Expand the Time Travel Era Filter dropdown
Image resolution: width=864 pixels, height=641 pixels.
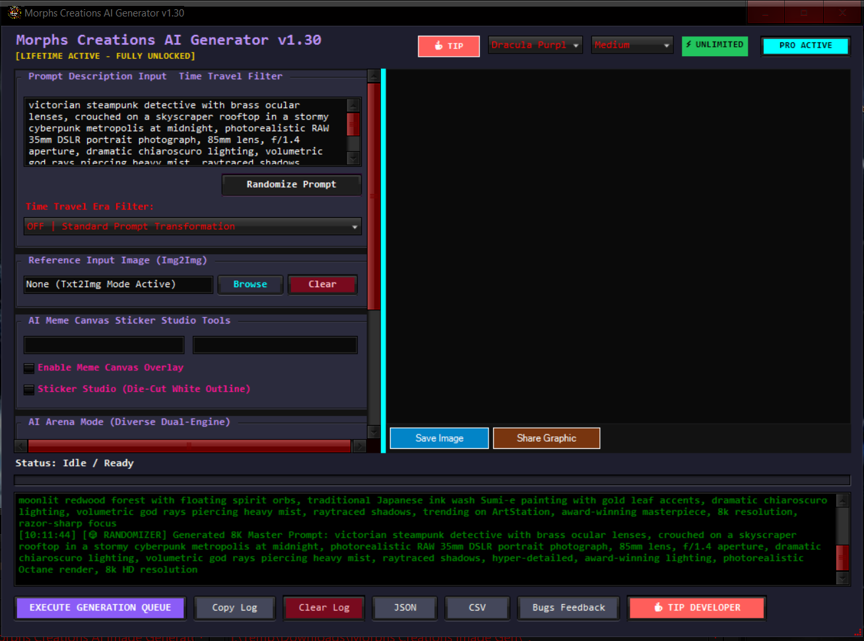coord(193,226)
